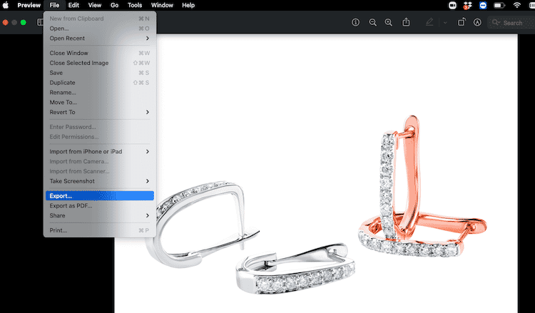Show the Markup toolbar icon
This screenshot has width=535, height=313.
(477, 23)
